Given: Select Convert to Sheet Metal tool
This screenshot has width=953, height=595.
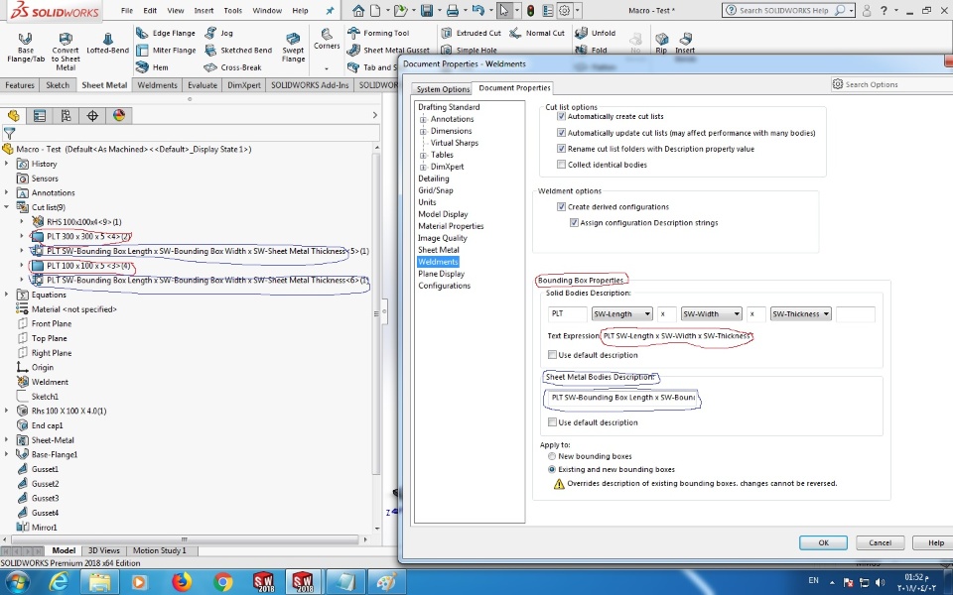Looking at the screenshot, I should [66, 52].
